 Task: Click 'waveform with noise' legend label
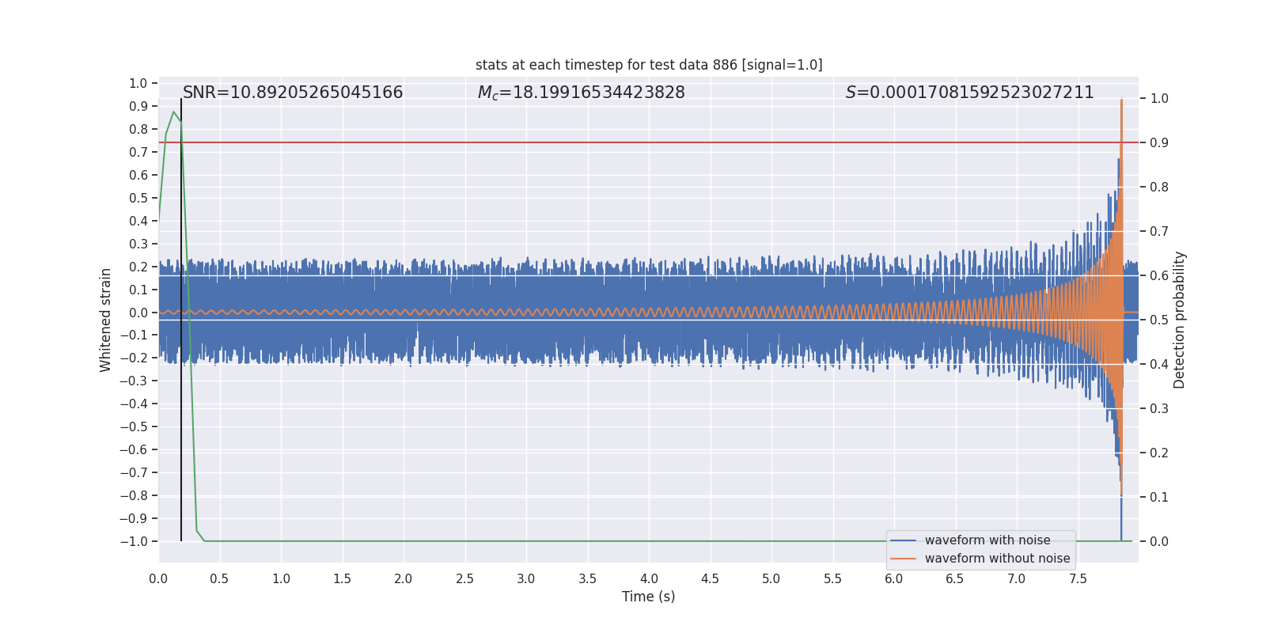987,540
